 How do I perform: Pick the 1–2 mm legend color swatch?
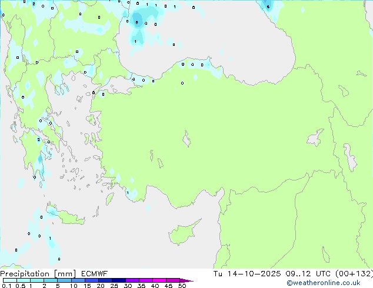[37, 280]
